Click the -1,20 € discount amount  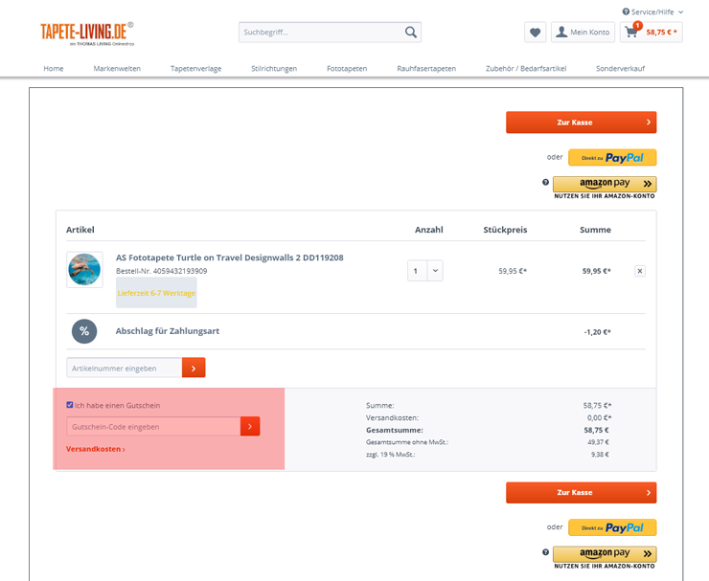(x=597, y=332)
